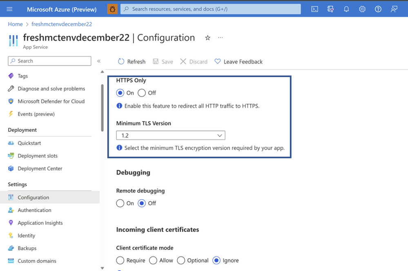Click the Save disk icon
408x271 pixels.
(x=156, y=61)
